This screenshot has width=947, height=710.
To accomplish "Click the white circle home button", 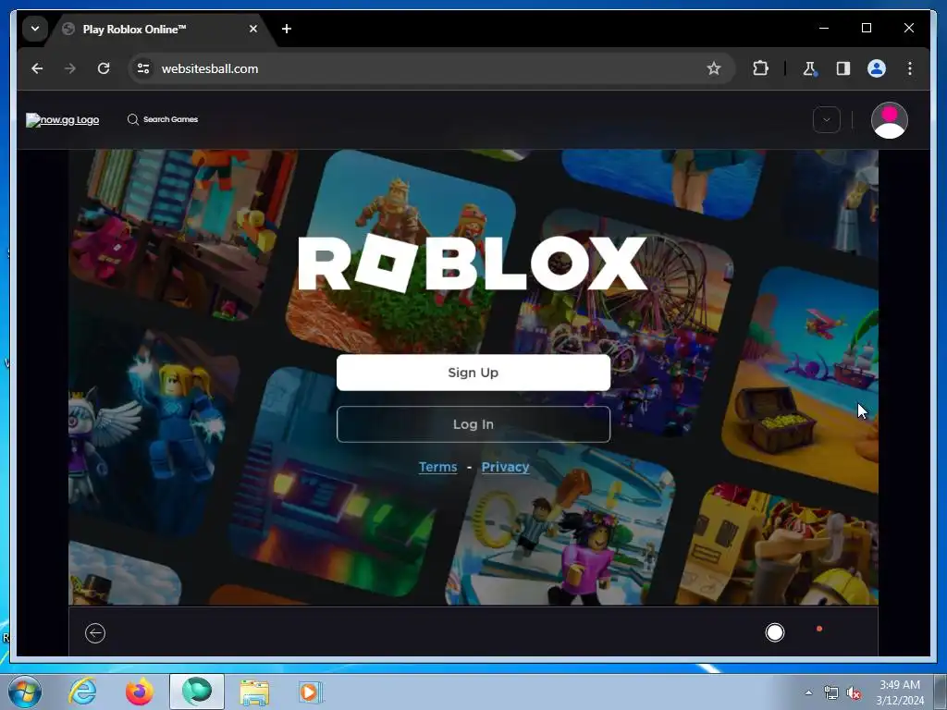I will pos(774,632).
